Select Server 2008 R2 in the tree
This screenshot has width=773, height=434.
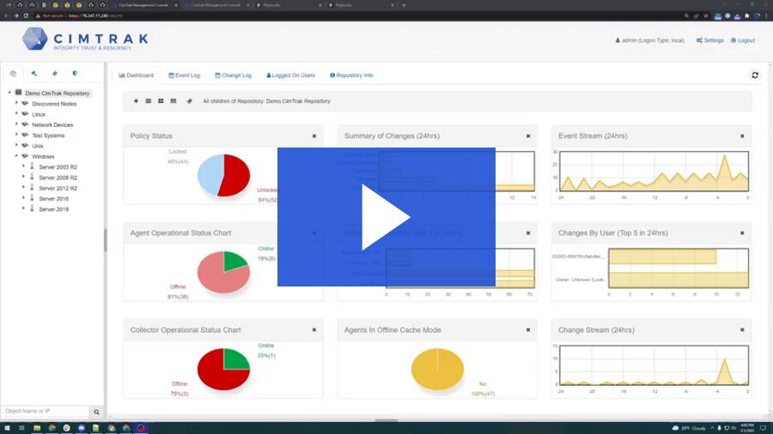click(x=58, y=178)
